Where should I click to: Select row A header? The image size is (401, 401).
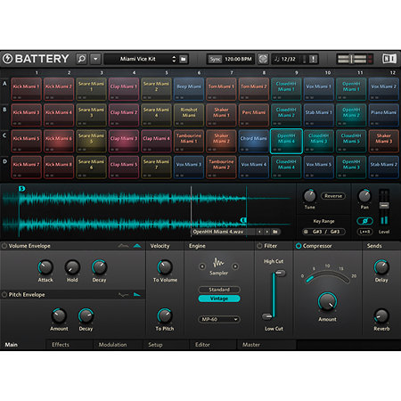coord(4,84)
